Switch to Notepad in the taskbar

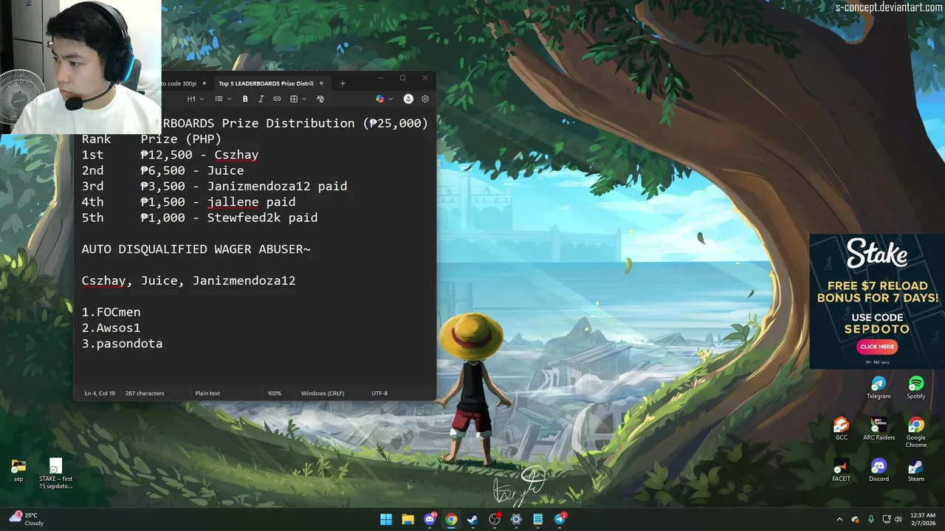point(538,519)
